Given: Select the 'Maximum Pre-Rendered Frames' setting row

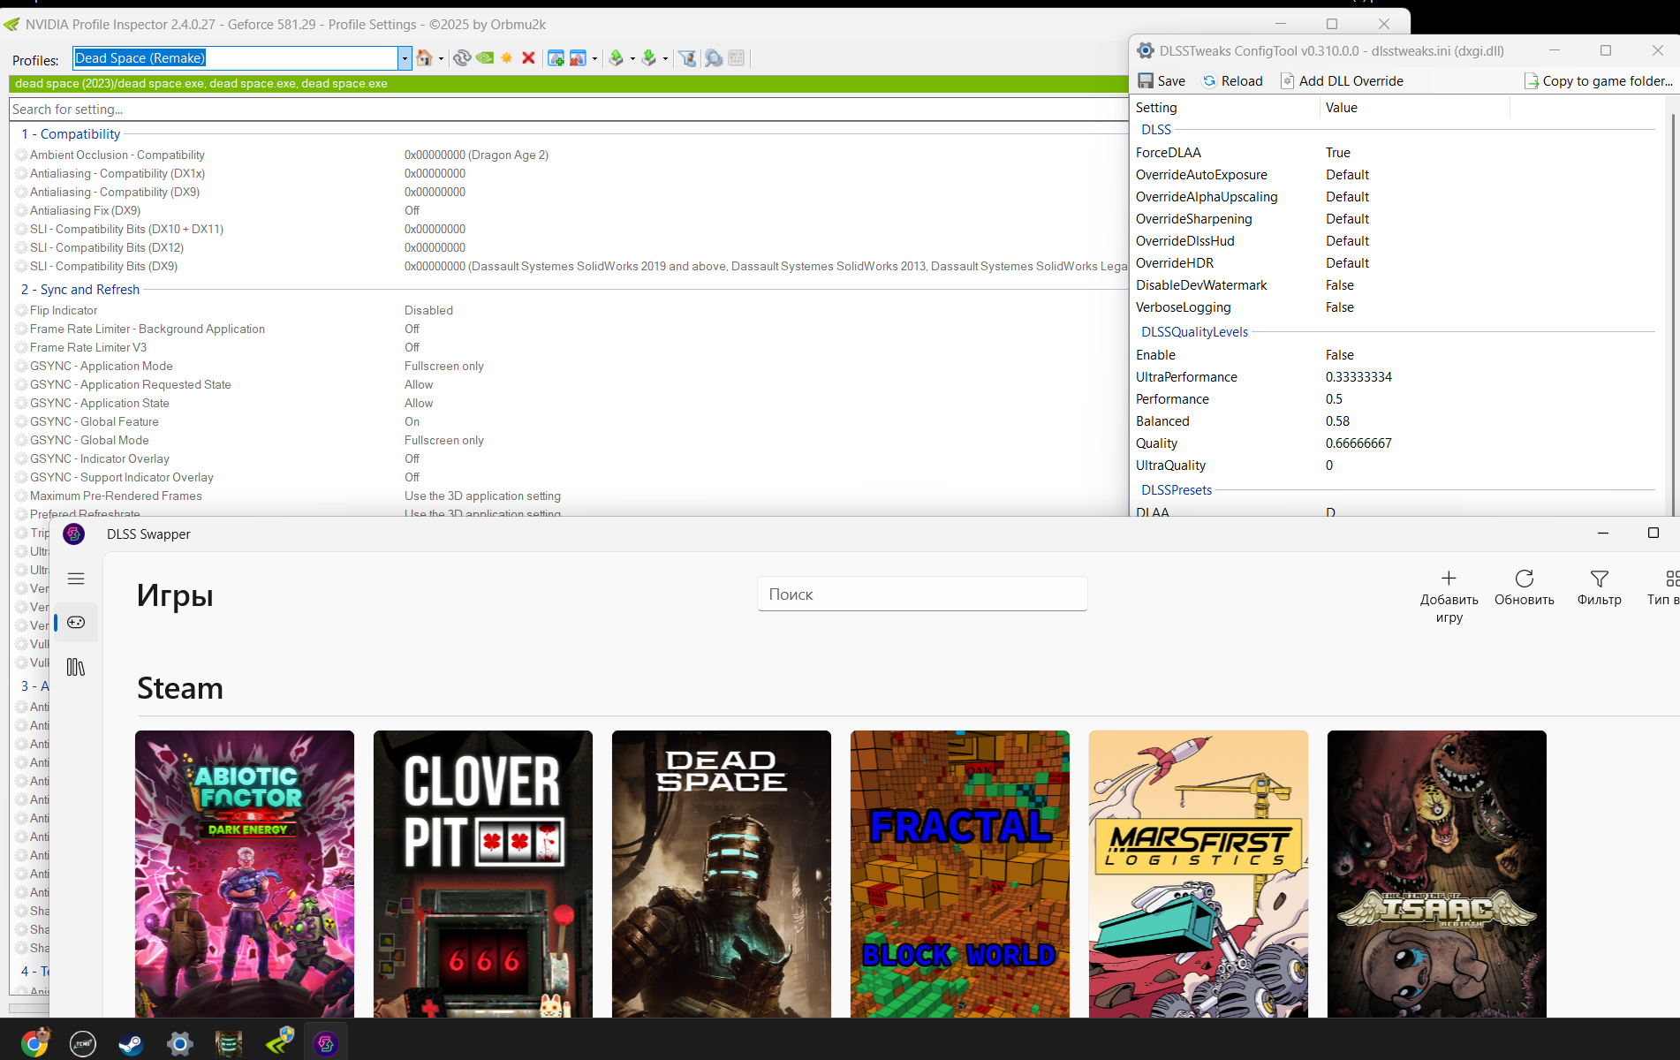Looking at the screenshot, I should tap(571, 496).
